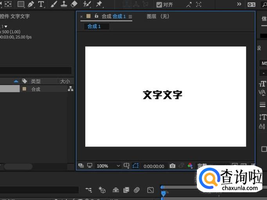267x200 pixels.
Task: Click the black fill color swatch
Action: (263, 36)
